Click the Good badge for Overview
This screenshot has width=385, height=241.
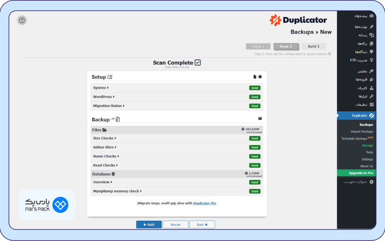pos(255,182)
